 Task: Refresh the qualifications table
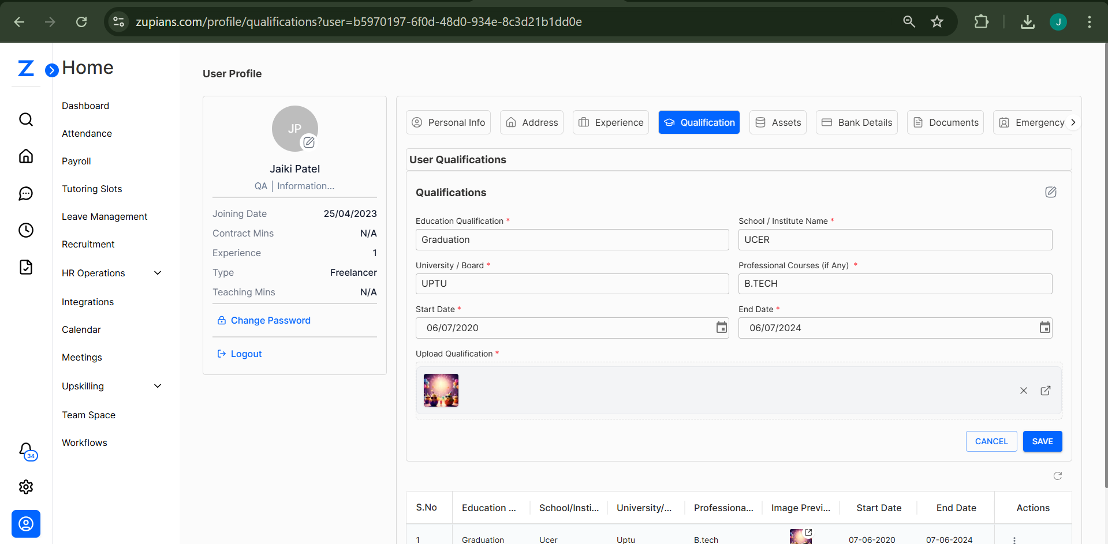(1057, 476)
